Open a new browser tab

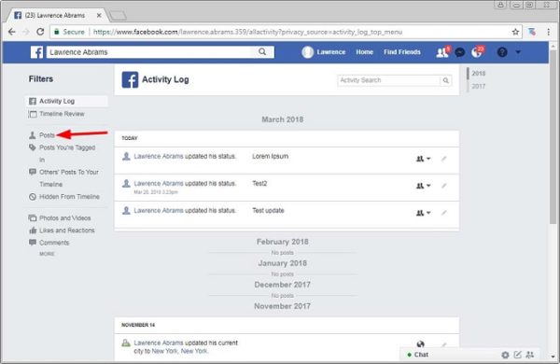point(118,15)
